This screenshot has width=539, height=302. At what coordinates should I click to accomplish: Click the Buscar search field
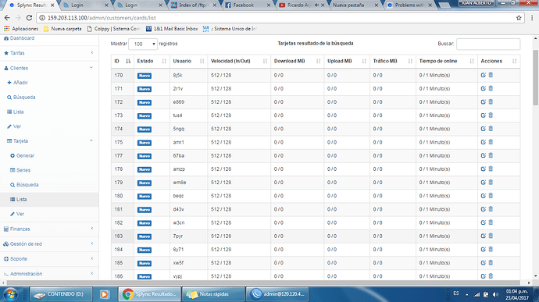[x=488, y=44]
